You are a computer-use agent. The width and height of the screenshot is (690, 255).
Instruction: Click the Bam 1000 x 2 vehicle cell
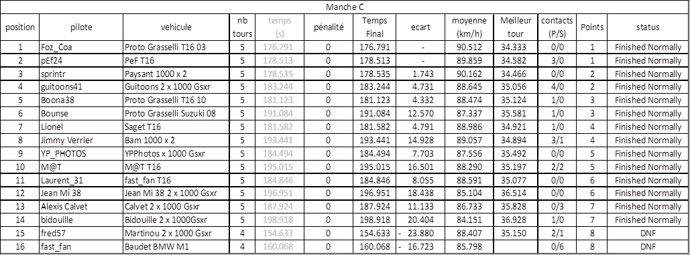pyautogui.click(x=176, y=141)
